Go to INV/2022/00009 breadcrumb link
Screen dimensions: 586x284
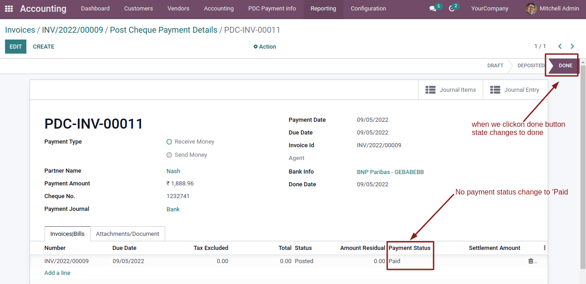(x=72, y=30)
